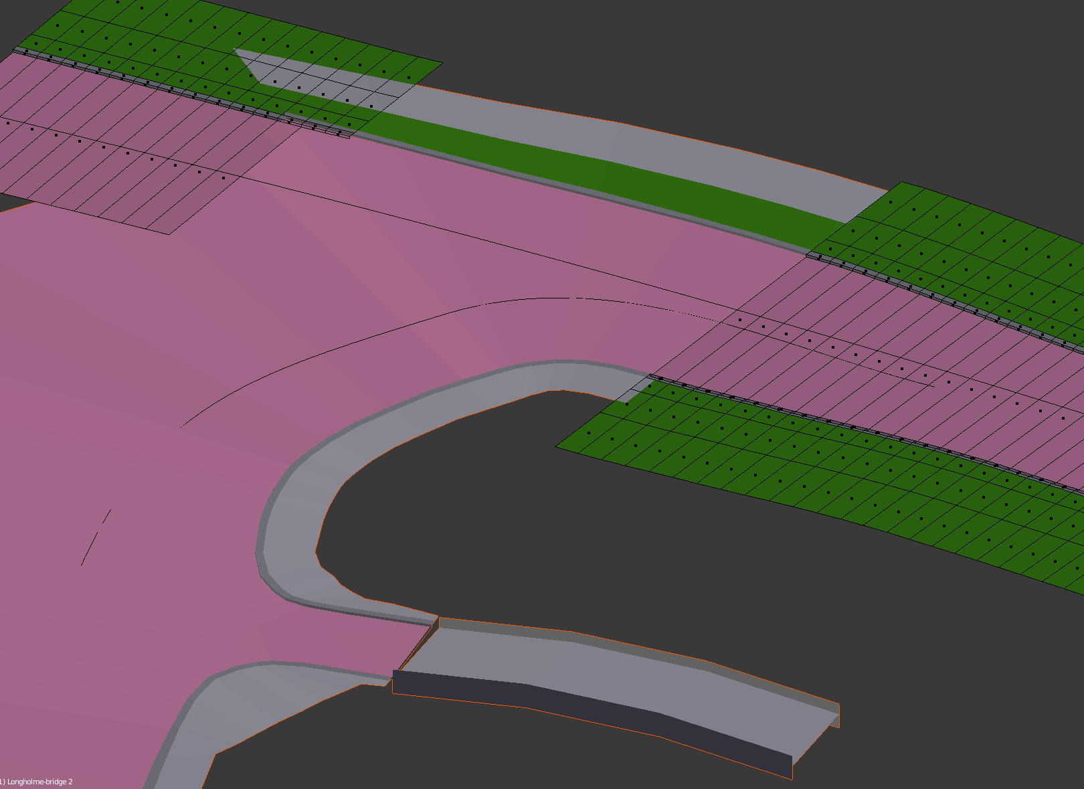Click the Longholme-bridge 2 object name label
This screenshot has width=1084, height=789.
[37, 782]
